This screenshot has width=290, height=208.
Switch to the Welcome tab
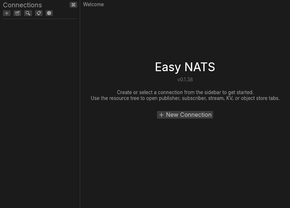coord(93,4)
